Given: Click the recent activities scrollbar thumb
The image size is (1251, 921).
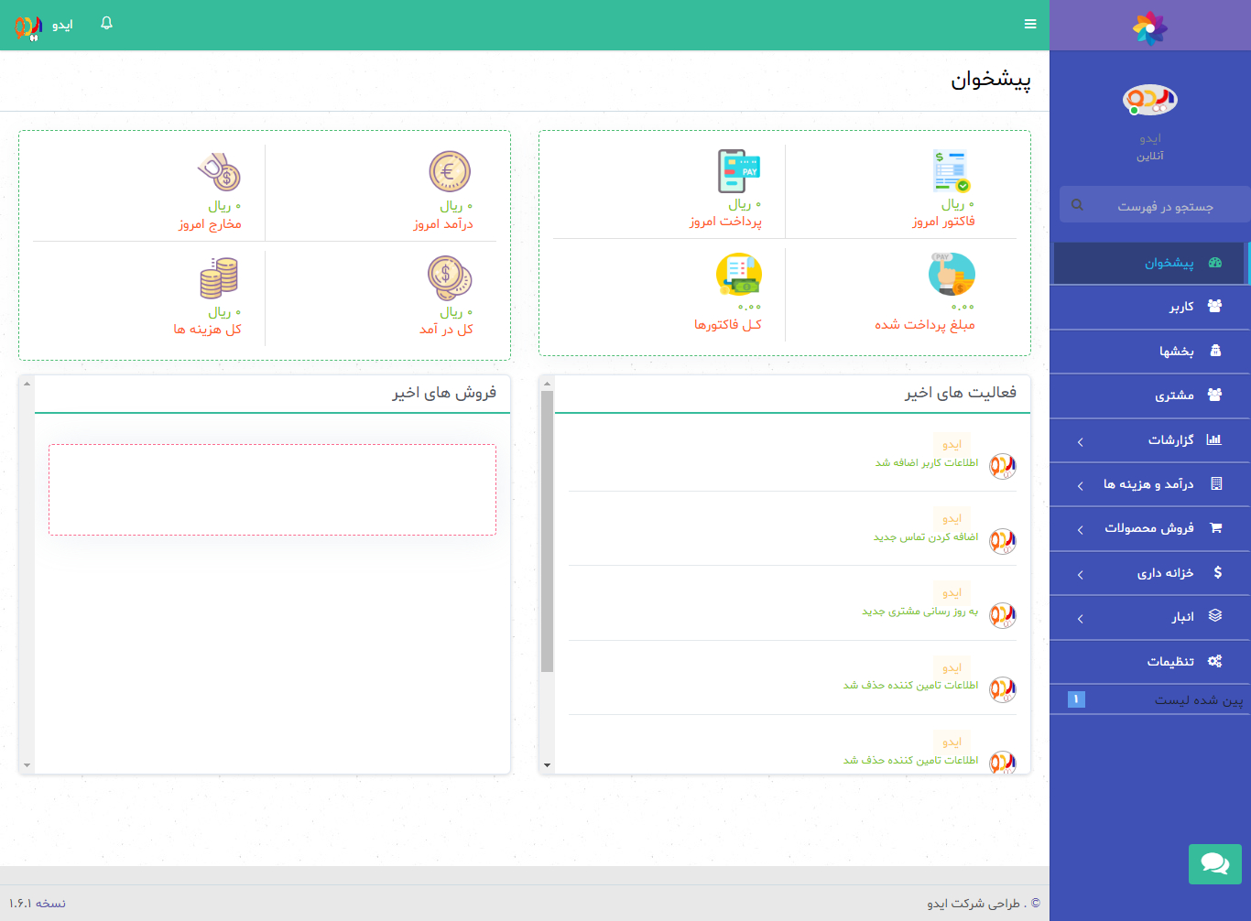Looking at the screenshot, I should tap(547, 531).
